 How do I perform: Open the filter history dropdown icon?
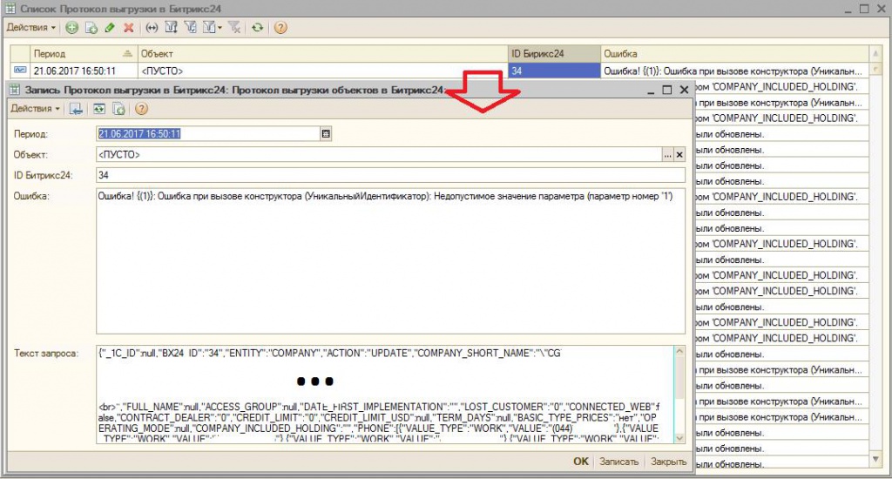pyautogui.click(x=213, y=27)
